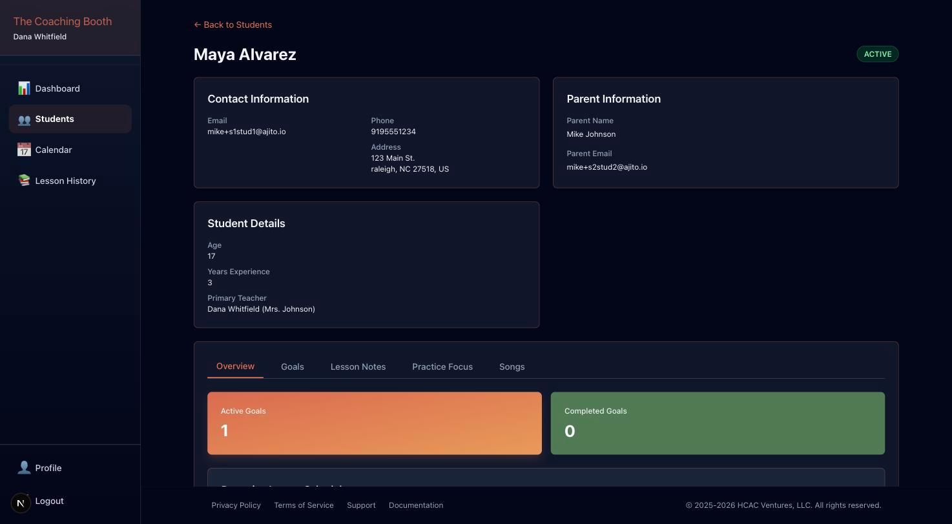Image resolution: width=952 pixels, height=524 pixels.
Task: Open the Terms of Service link
Action: point(304,505)
